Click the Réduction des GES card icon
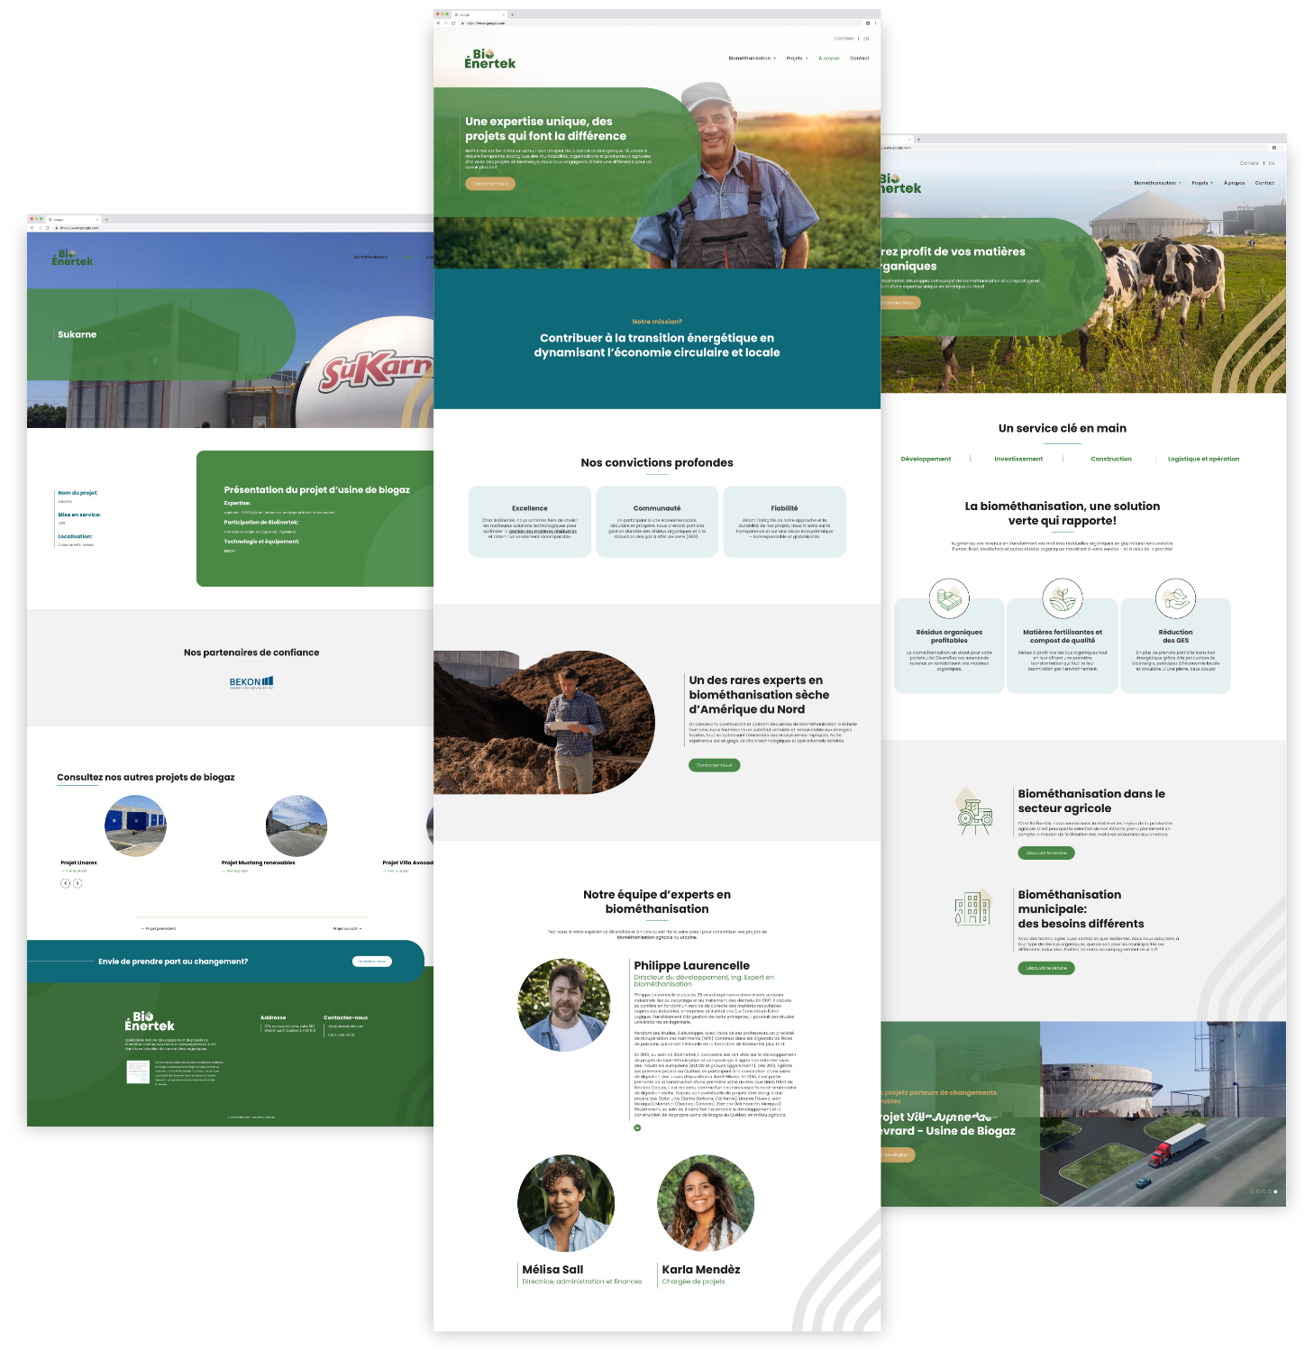This screenshot has height=1359, width=1314. pyautogui.click(x=1175, y=598)
